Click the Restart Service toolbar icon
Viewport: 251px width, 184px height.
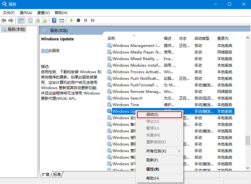point(93,20)
